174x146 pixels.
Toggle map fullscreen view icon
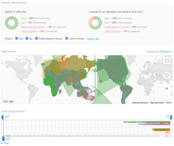(x=167, y=61)
